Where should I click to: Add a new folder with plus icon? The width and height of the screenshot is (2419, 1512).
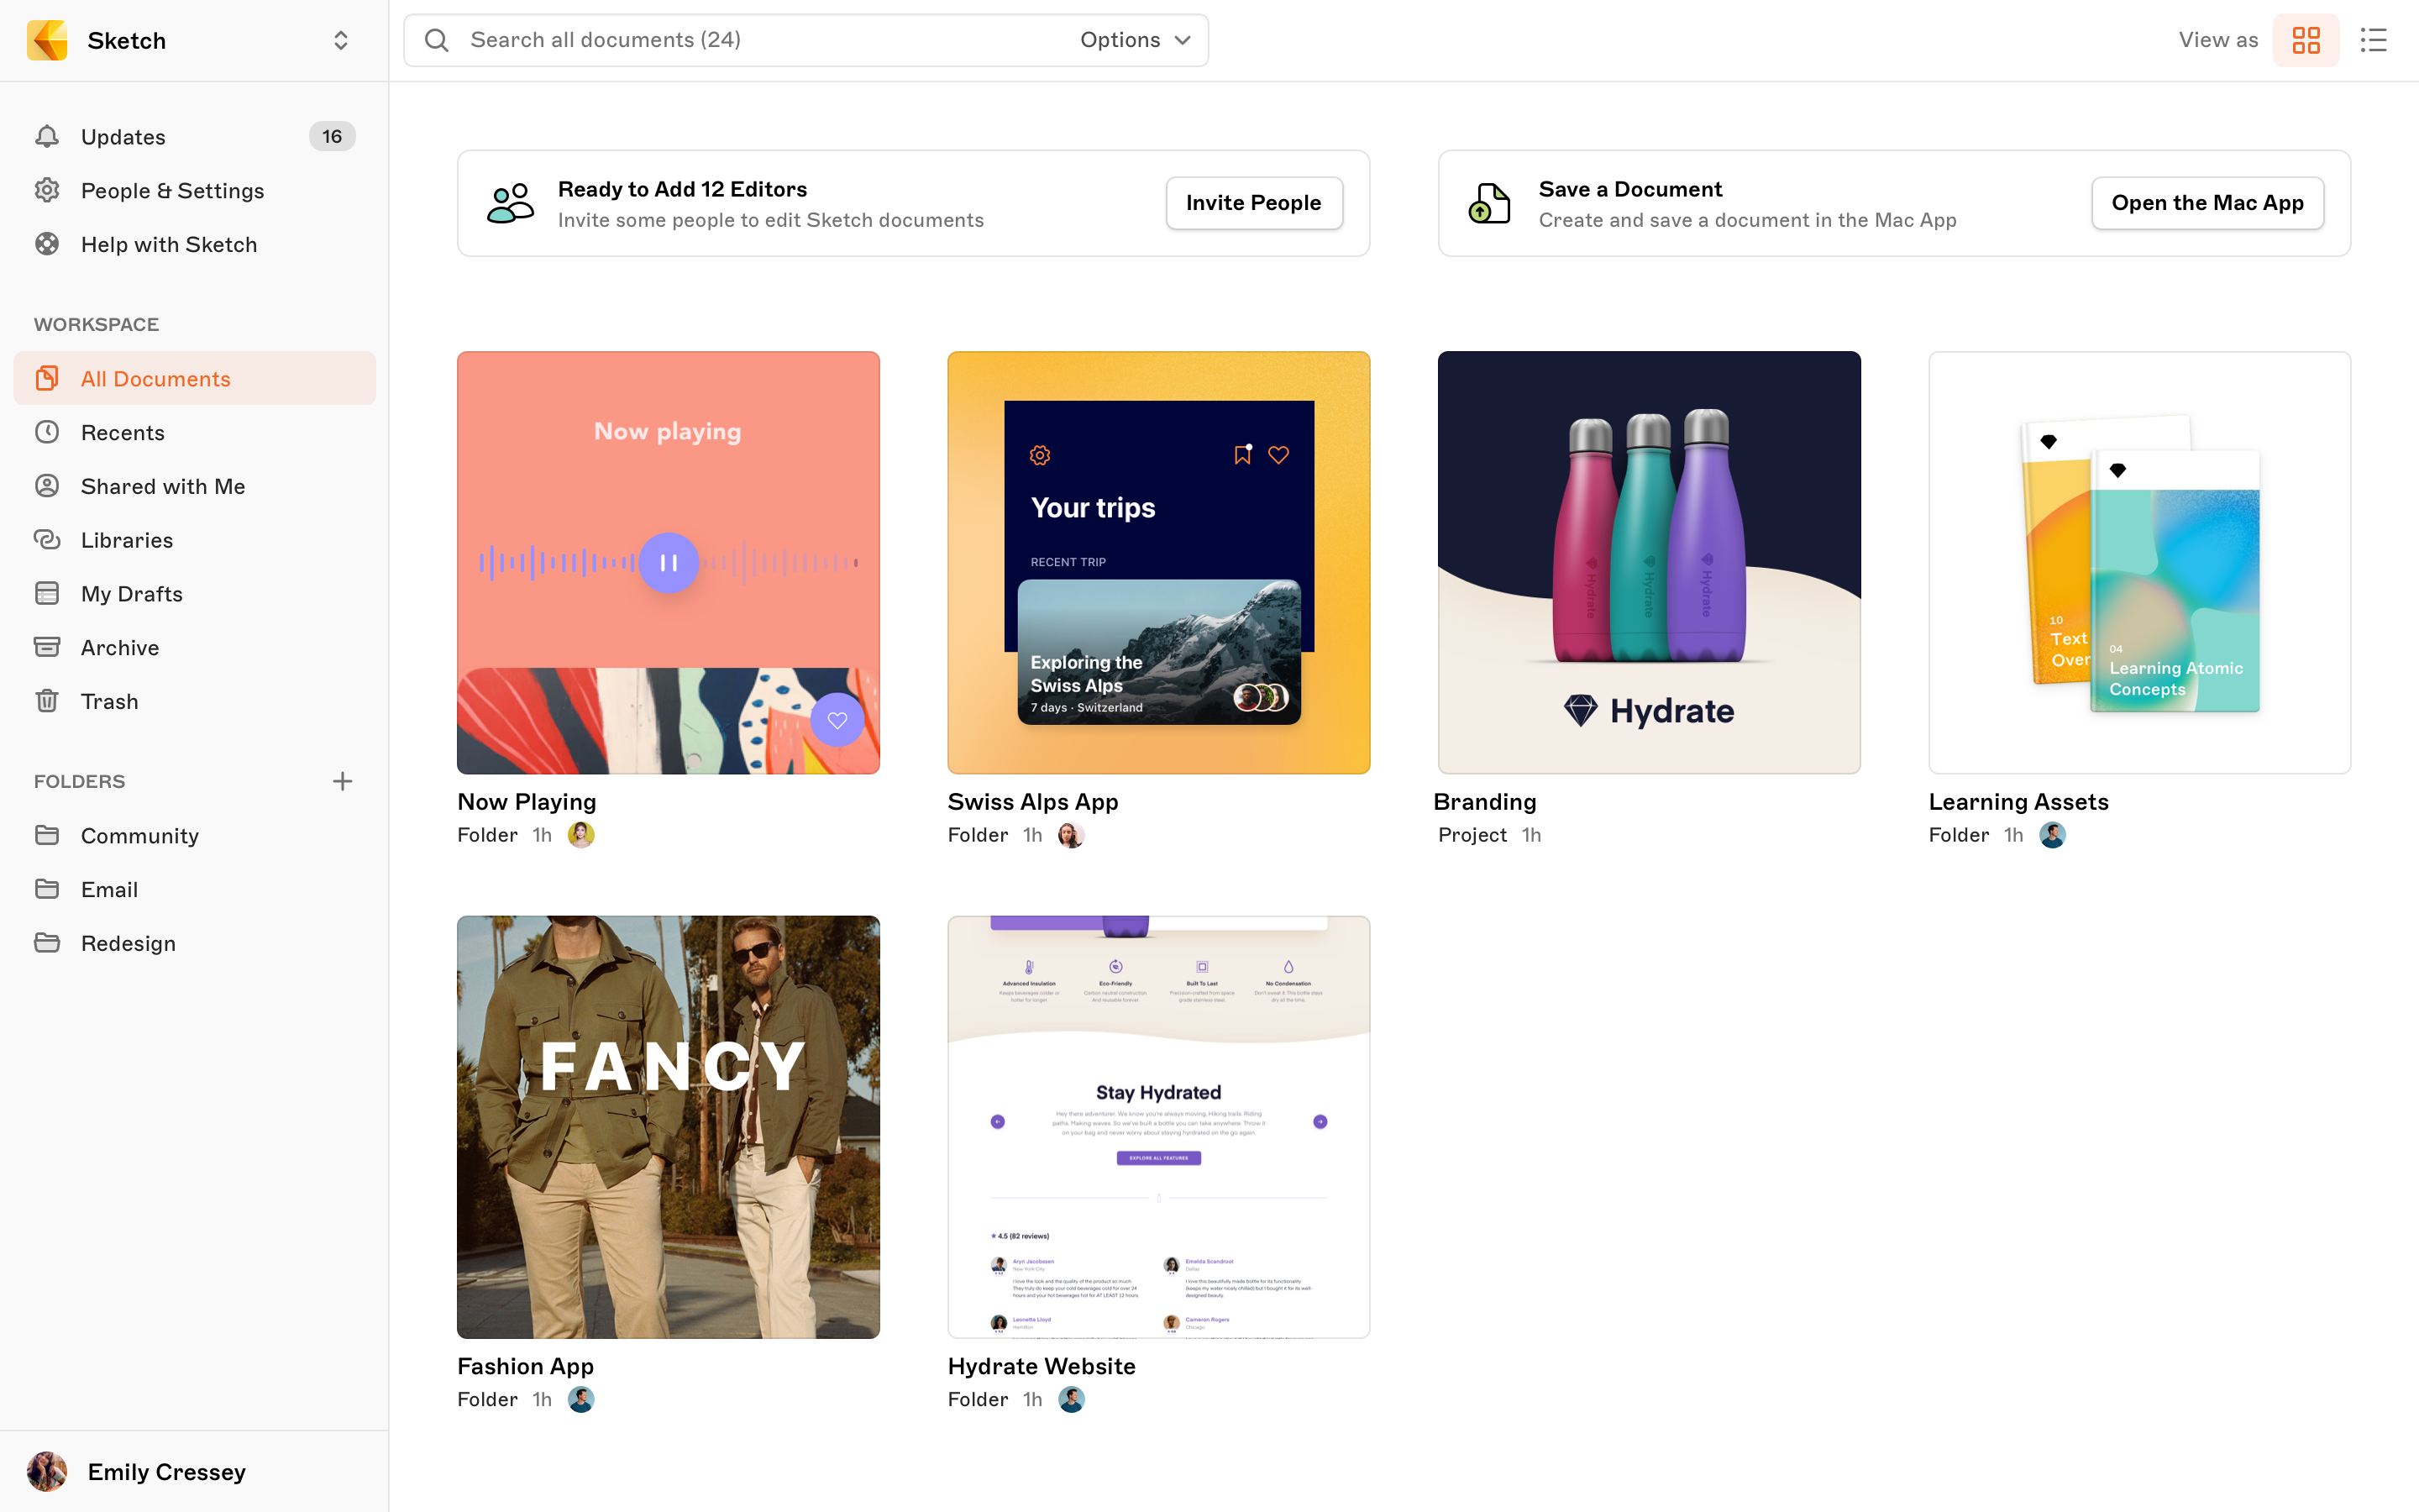342,781
